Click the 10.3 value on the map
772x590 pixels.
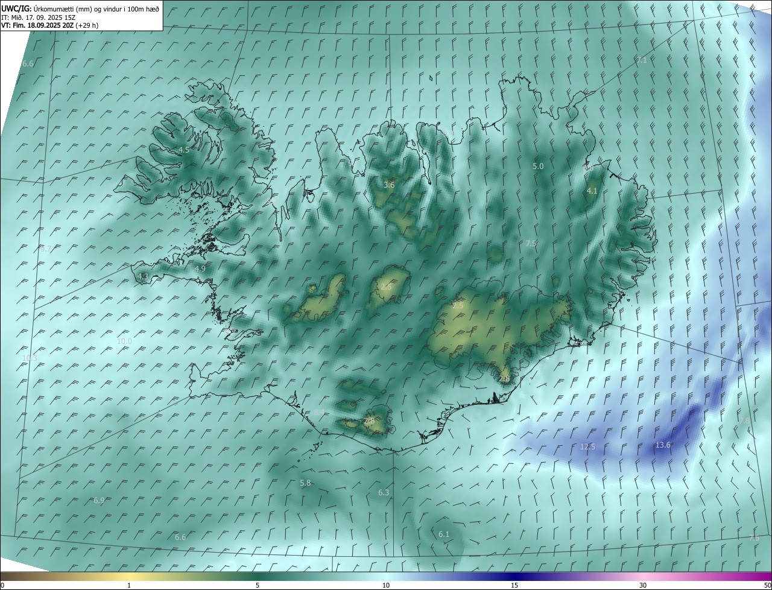pos(30,358)
